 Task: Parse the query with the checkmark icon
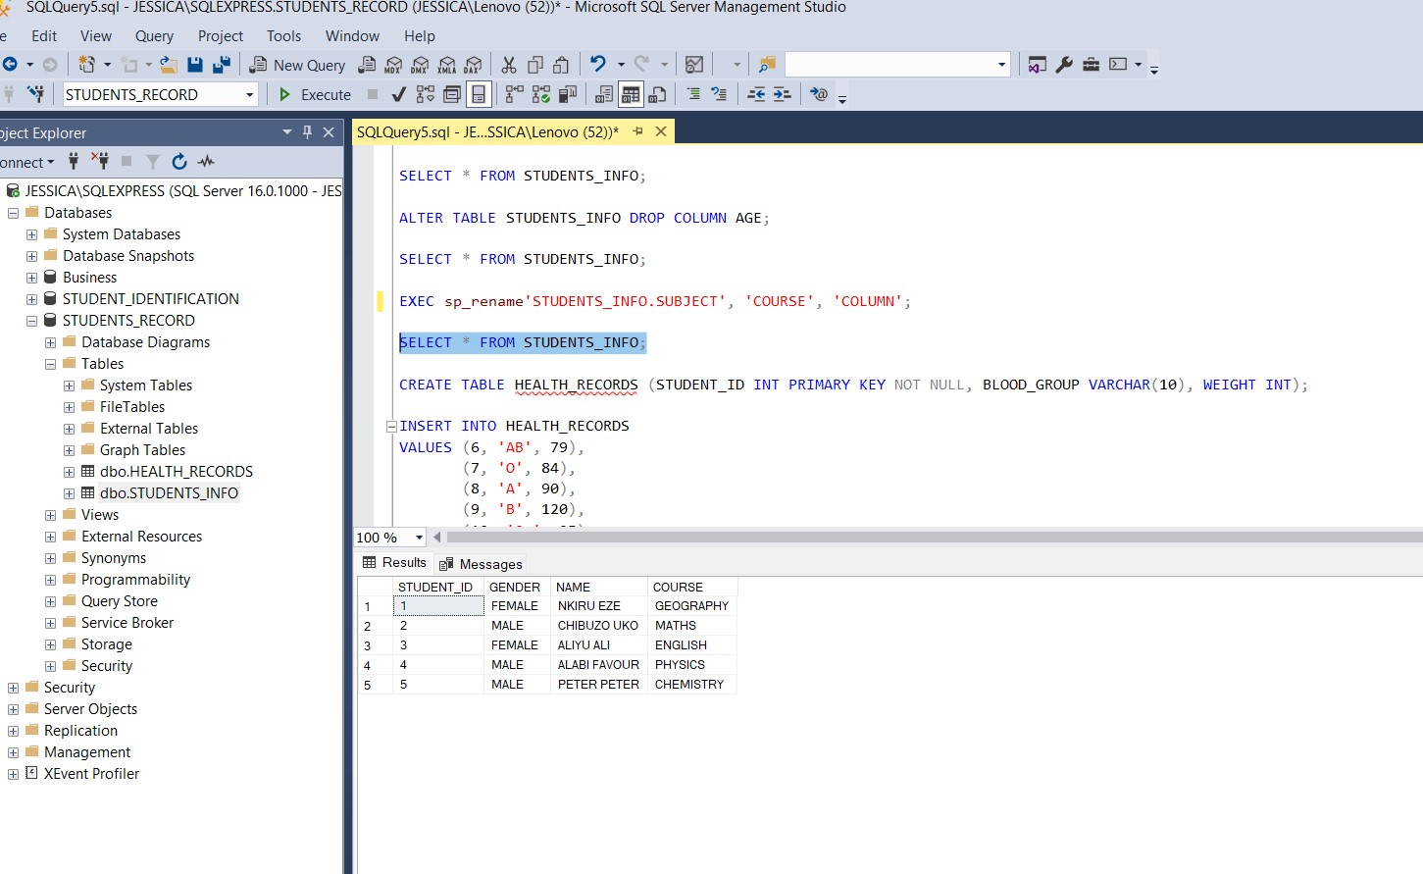tap(397, 94)
